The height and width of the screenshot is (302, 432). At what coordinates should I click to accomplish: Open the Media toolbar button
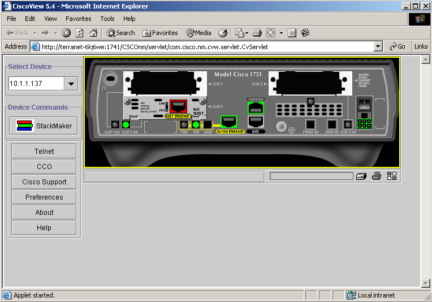coord(198,33)
